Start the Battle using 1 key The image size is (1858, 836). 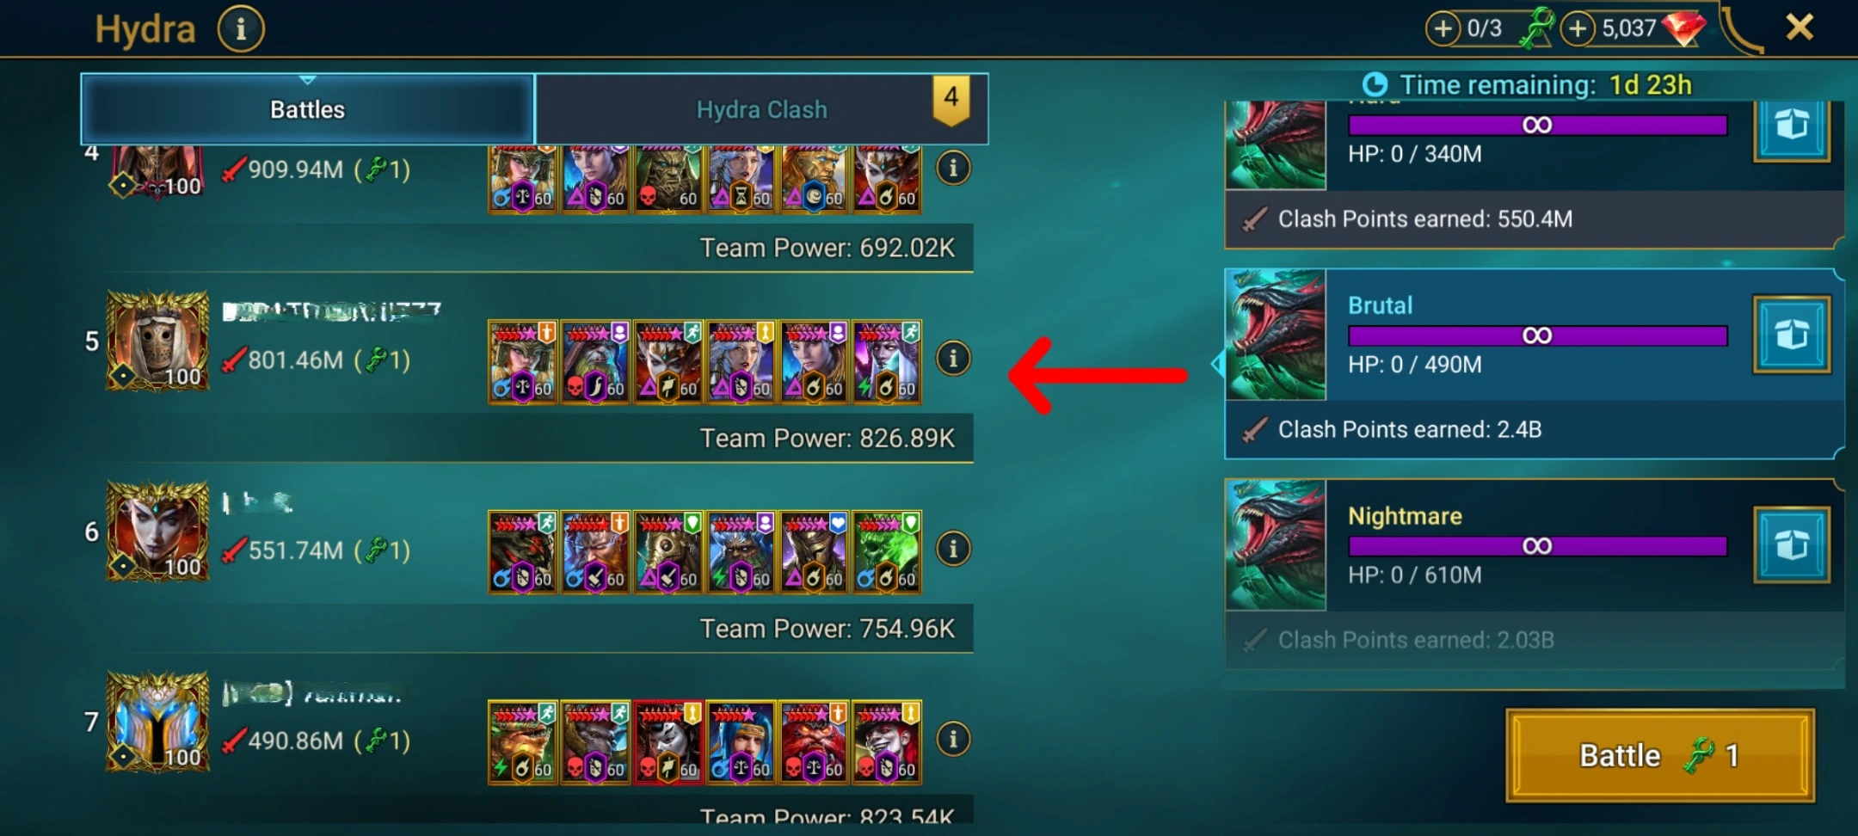[x=1660, y=755]
